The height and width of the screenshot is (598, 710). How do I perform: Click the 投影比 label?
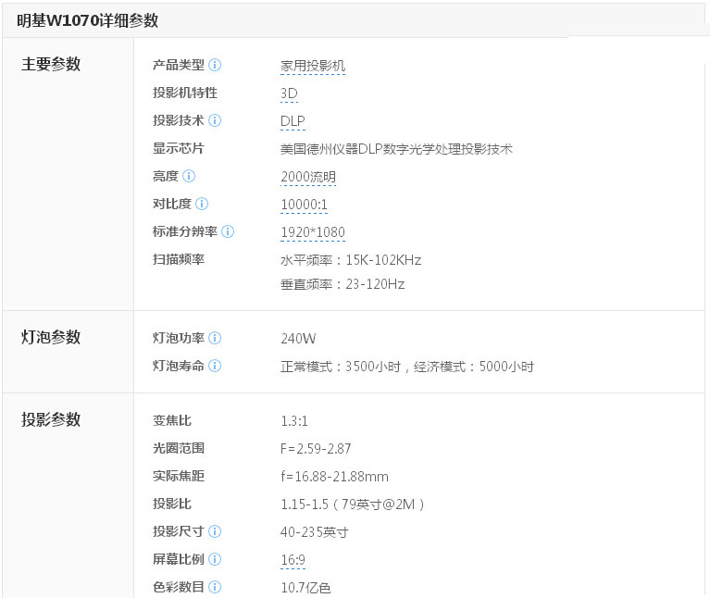click(x=172, y=504)
